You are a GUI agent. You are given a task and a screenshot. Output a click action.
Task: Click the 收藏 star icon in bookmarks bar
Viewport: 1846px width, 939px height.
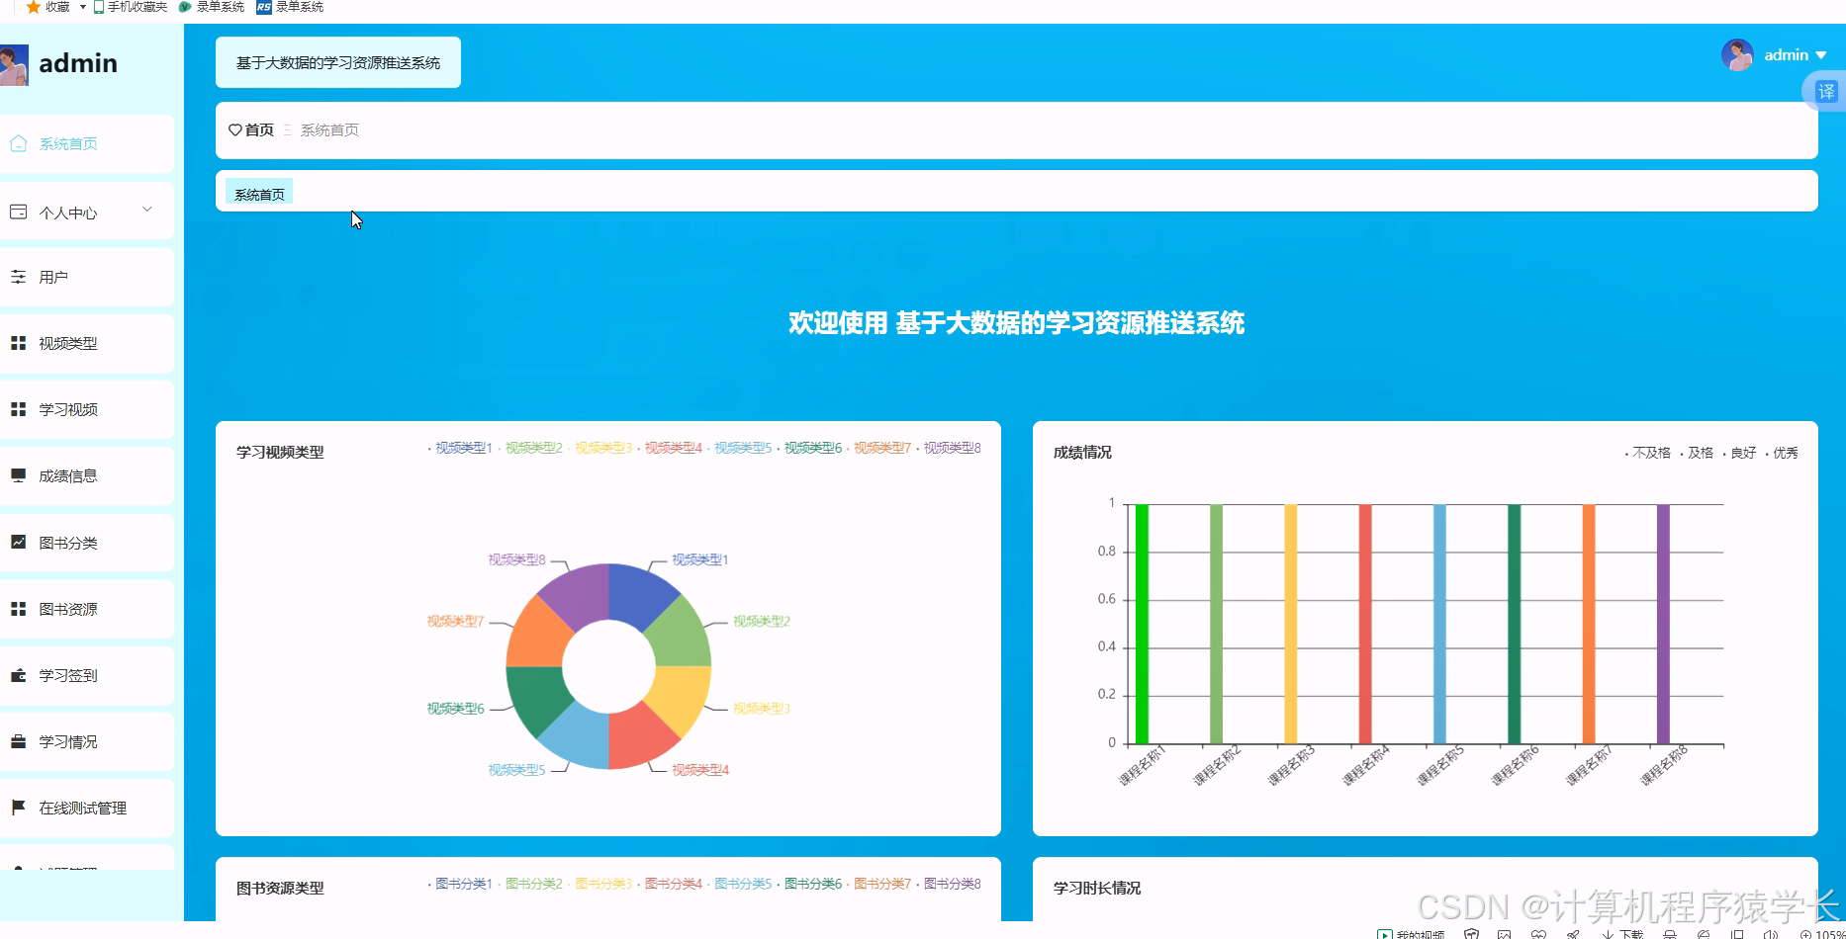pos(33,7)
